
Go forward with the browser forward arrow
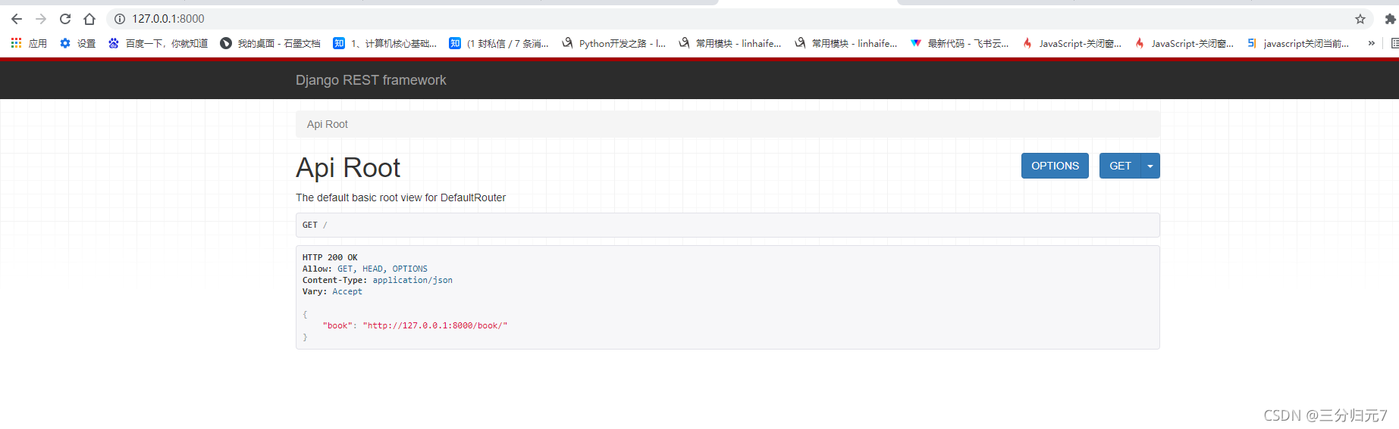pos(41,19)
